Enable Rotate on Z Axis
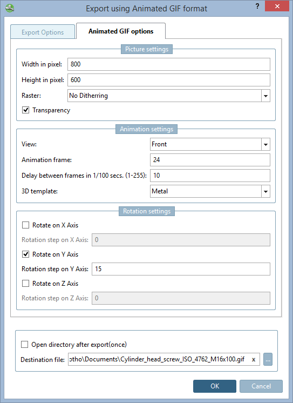Screen dimensions: 293x403 tap(25, 284)
